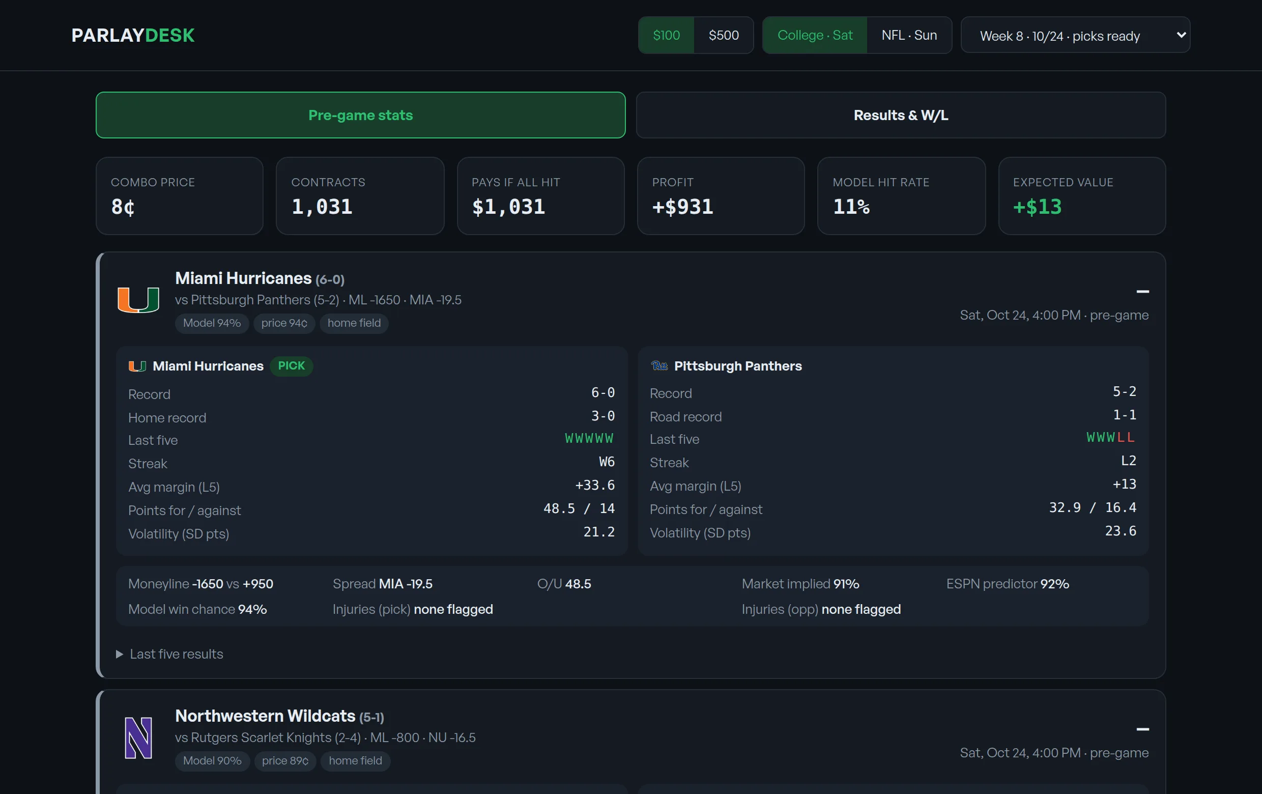Collapse the Northwestern Wildcats card
The width and height of the screenshot is (1262, 794).
(1142, 729)
